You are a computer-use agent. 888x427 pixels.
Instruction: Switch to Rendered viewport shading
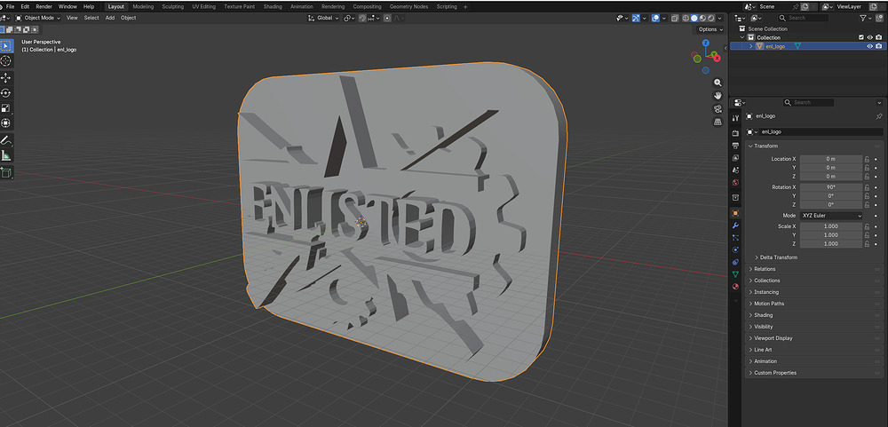click(x=710, y=18)
